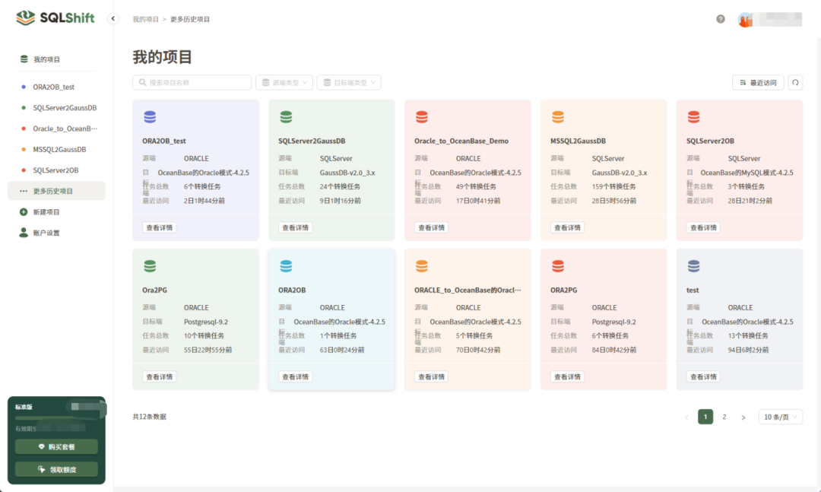
Task: Click the 更多历史项目 ellipsis icon
Action: (24, 191)
